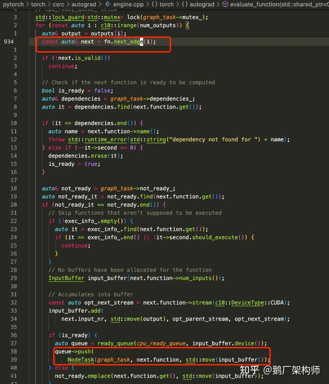Click the next_edge method call

128,42
